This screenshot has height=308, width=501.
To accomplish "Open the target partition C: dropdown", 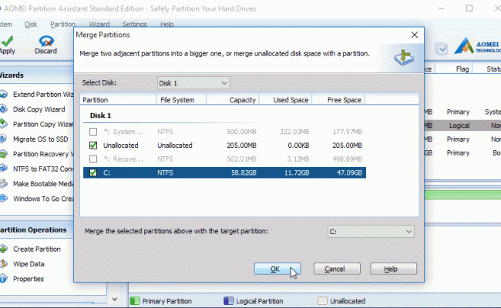I will 371,232.
